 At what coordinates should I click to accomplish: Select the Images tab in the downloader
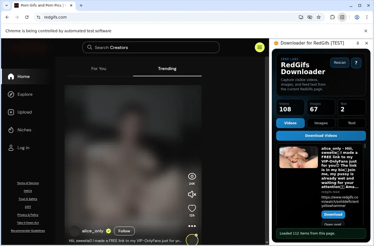point(321,123)
